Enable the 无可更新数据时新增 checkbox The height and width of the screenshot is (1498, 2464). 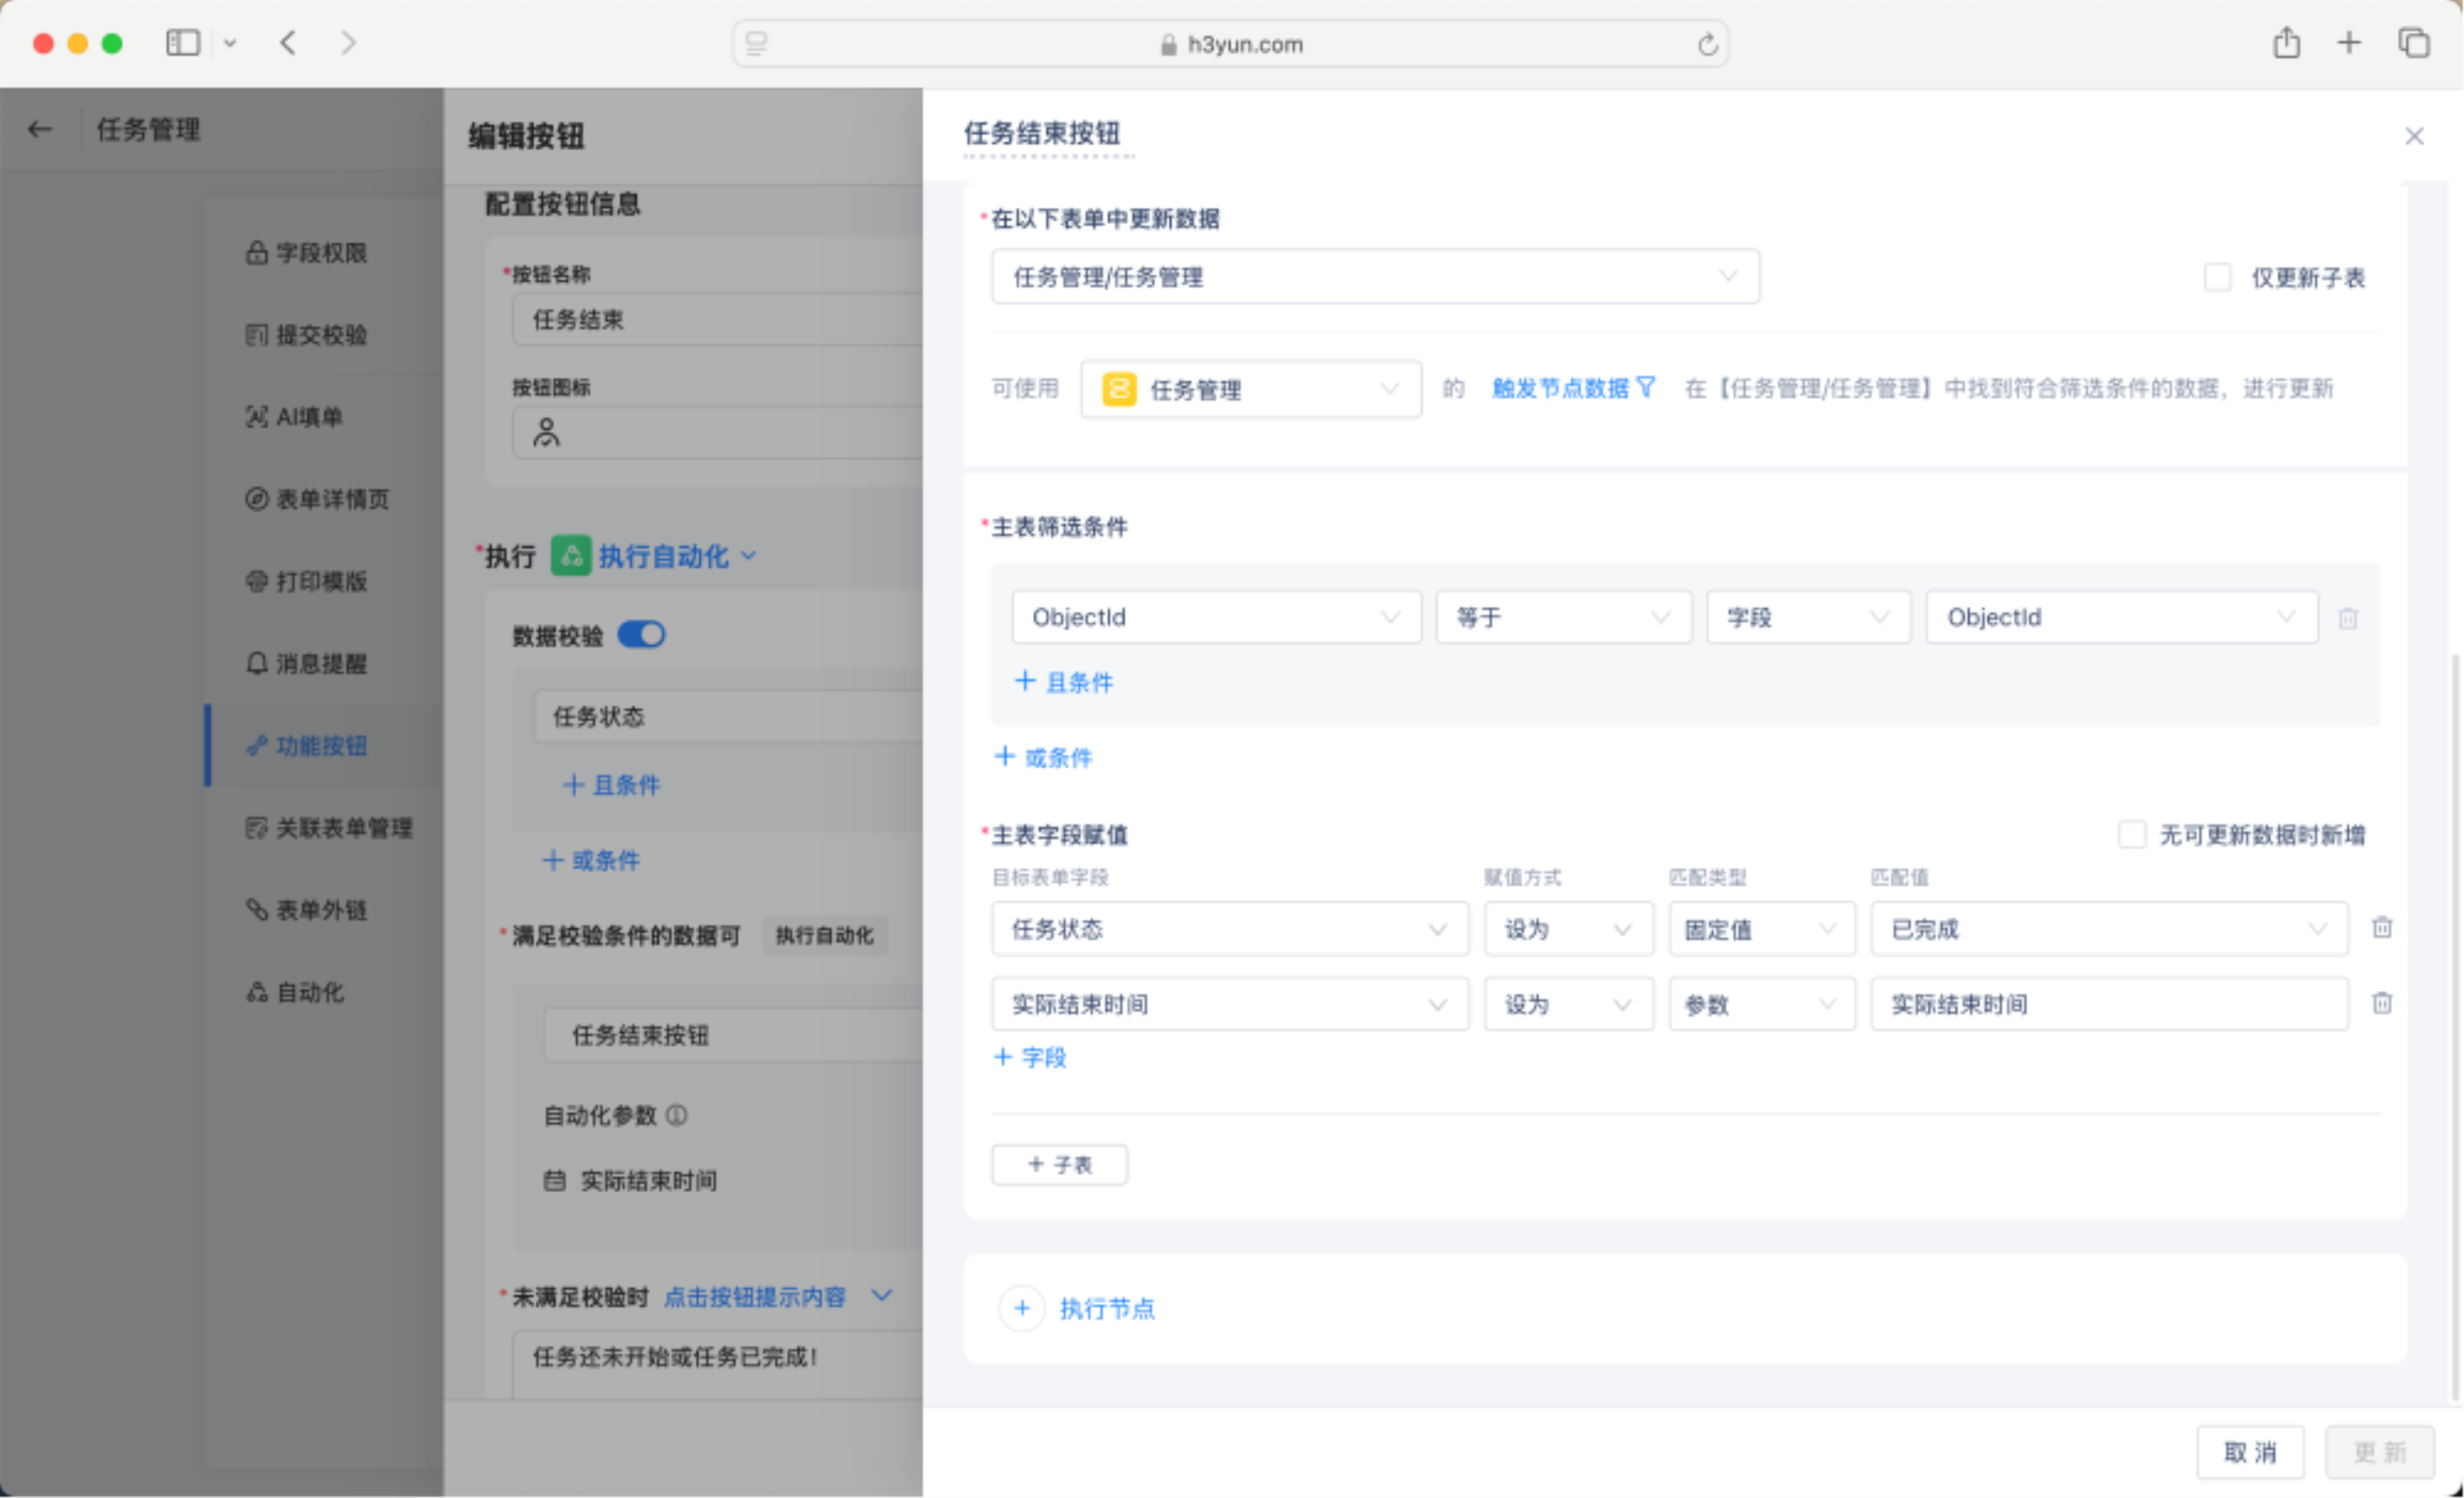point(2131,834)
